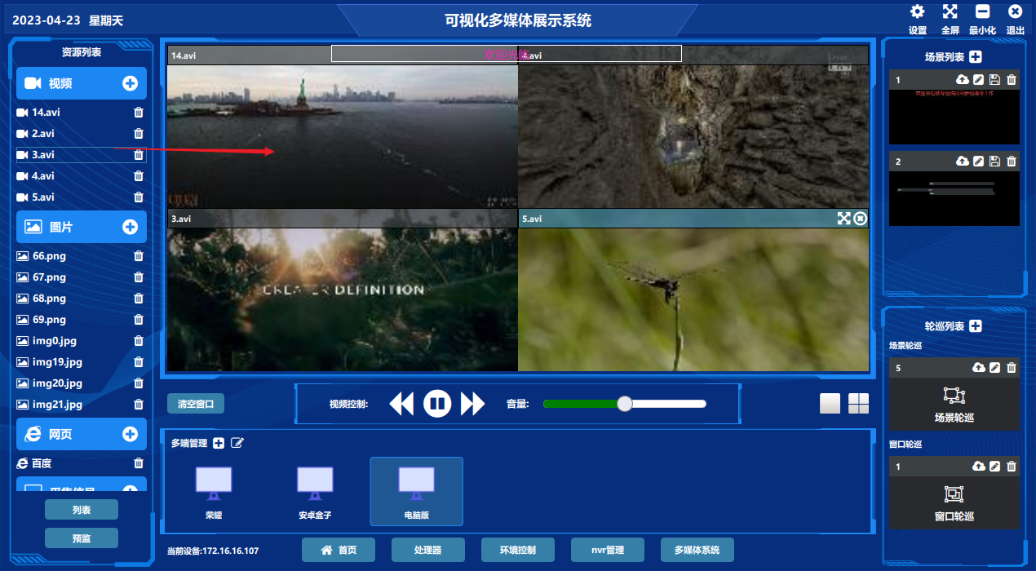Upload scene 1 with its cloud icon
Image resolution: width=1036 pixels, height=571 pixels.
(963, 80)
